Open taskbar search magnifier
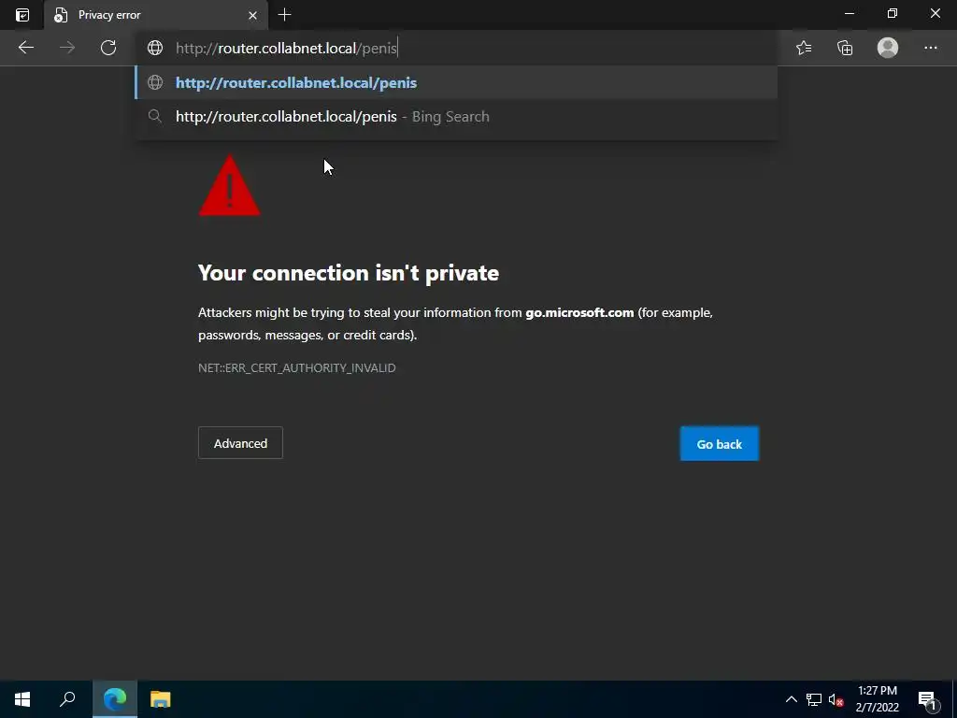The height and width of the screenshot is (718, 957). pyautogui.click(x=67, y=699)
